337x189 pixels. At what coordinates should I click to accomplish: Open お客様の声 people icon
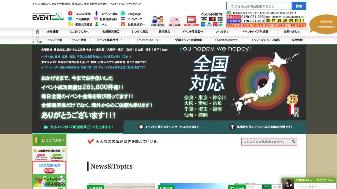click(x=158, y=20)
